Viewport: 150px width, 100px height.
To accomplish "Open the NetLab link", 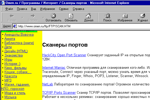I will click(x=47, y=84).
